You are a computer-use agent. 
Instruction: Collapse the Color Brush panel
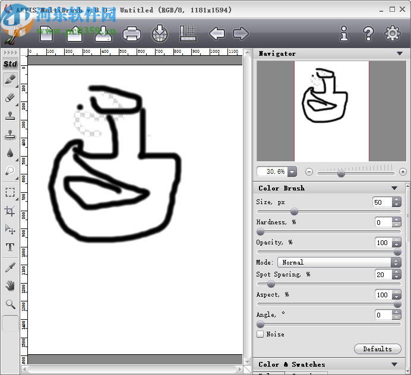pos(394,188)
